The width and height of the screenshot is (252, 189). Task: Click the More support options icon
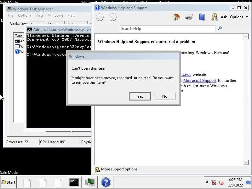click(97, 169)
